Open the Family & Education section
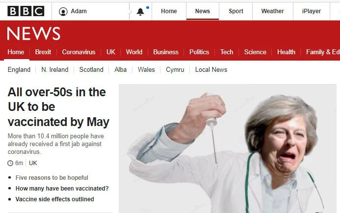This screenshot has height=213, width=340. tap(323, 52)
